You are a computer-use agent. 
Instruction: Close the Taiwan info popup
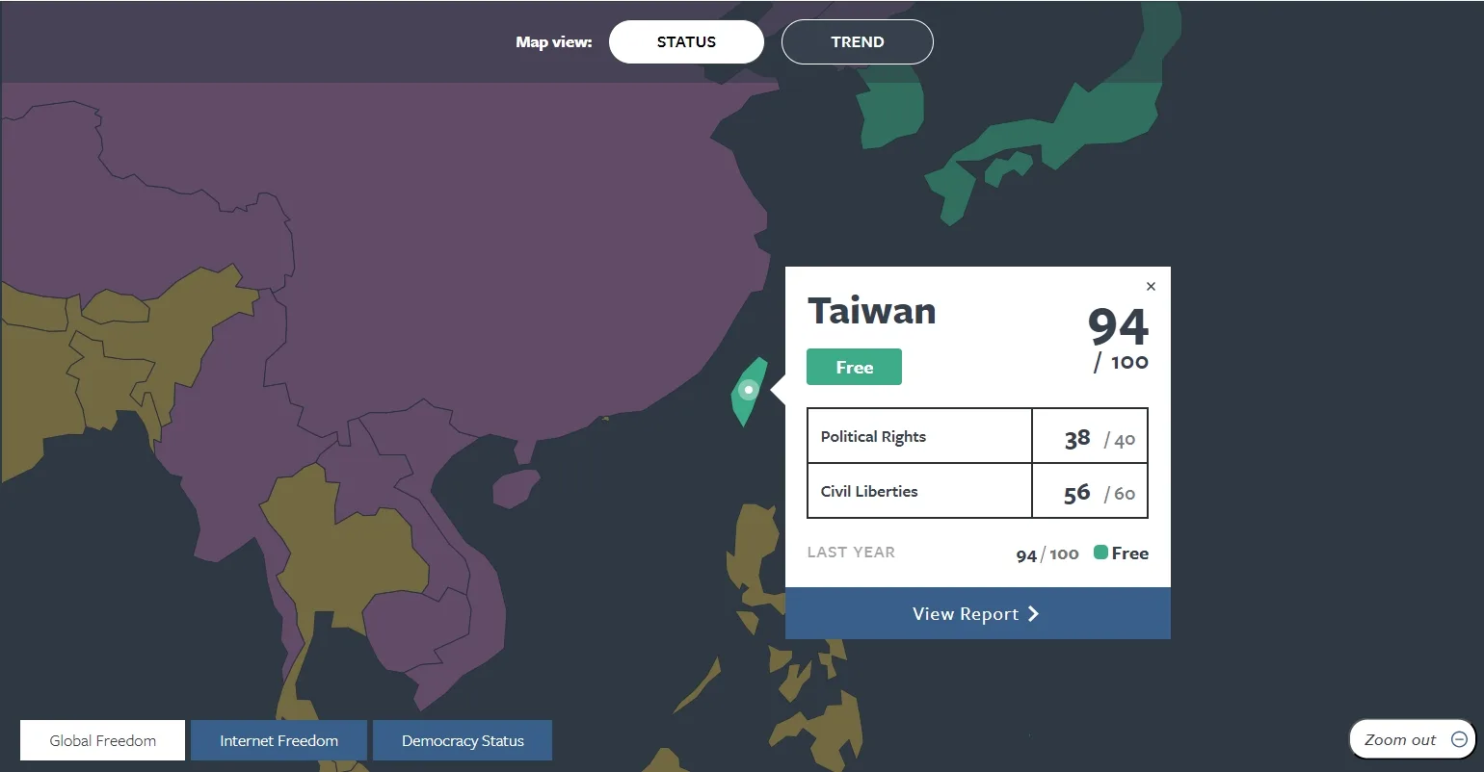[x=1151, y=286]
